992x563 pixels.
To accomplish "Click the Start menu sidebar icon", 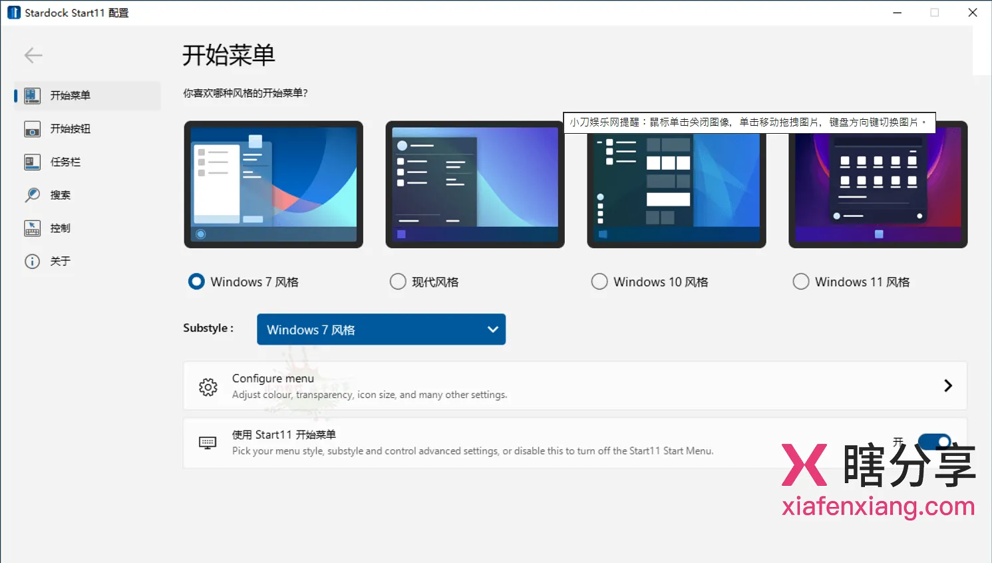I will [x=32, y=95].
